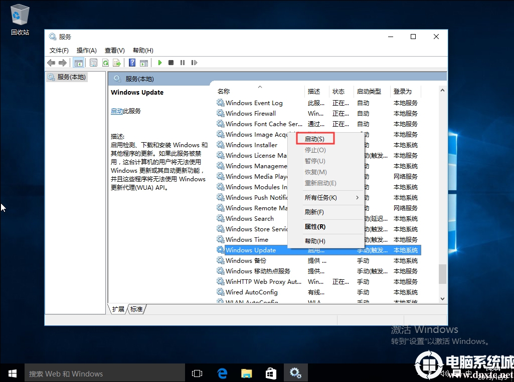Click the 启动 link to start service
This screenshot has height=382, width=514.
pyautogui.click(x=117, y=111)
